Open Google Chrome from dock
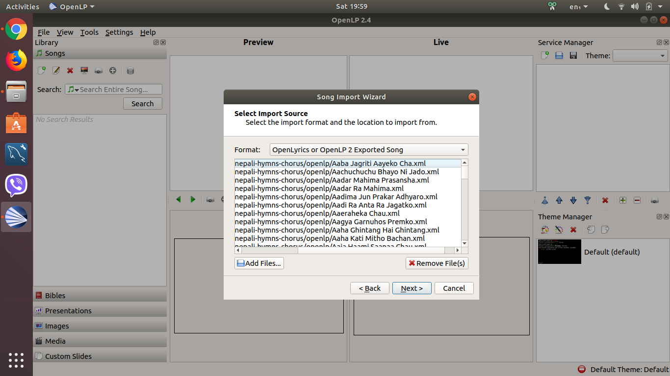This screenshot has height=376, width=670. point(16,29)
